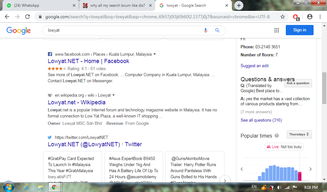
Task: Open the red extension icon with badge
Action: 296,17
